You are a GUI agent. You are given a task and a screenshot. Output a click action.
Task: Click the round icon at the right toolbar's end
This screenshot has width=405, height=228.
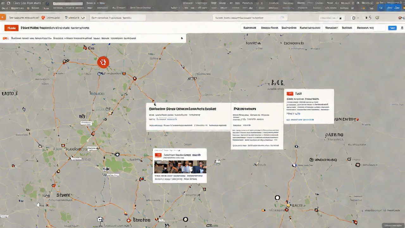[x=377, y=18]
